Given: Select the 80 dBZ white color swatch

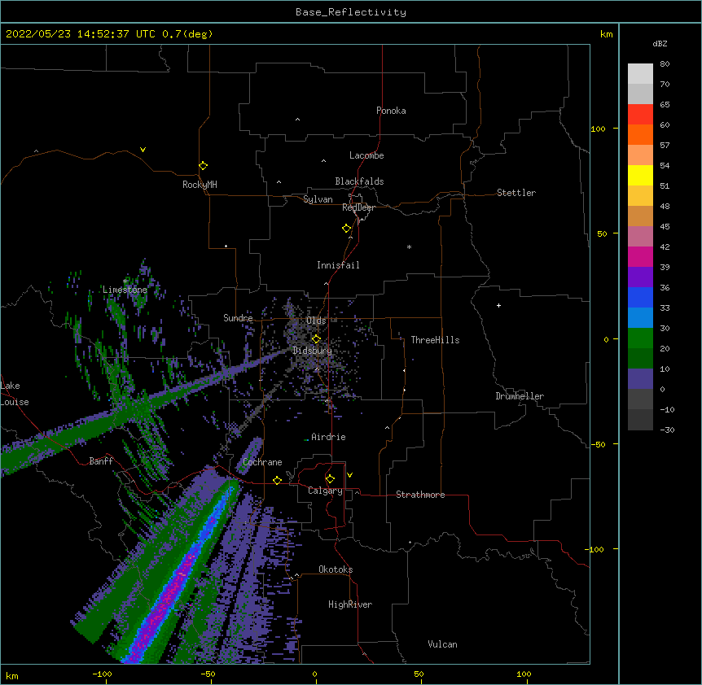Looking at the screenshot, I should (x=640, y=74).
